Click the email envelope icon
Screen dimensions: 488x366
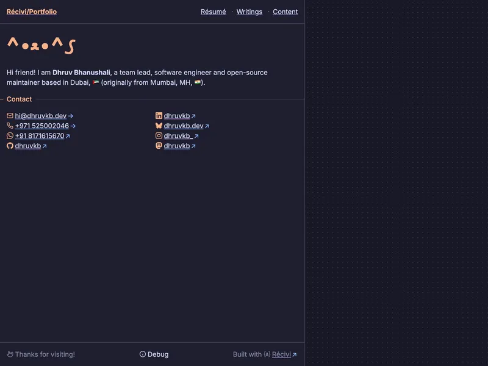10,116
